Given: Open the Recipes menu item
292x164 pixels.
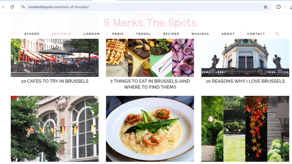Looking at the screenshot, I should click(171, 34).
